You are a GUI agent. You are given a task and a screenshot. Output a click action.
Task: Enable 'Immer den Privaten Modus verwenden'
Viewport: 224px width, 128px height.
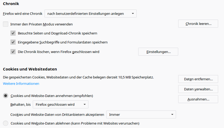coord(6,24)
